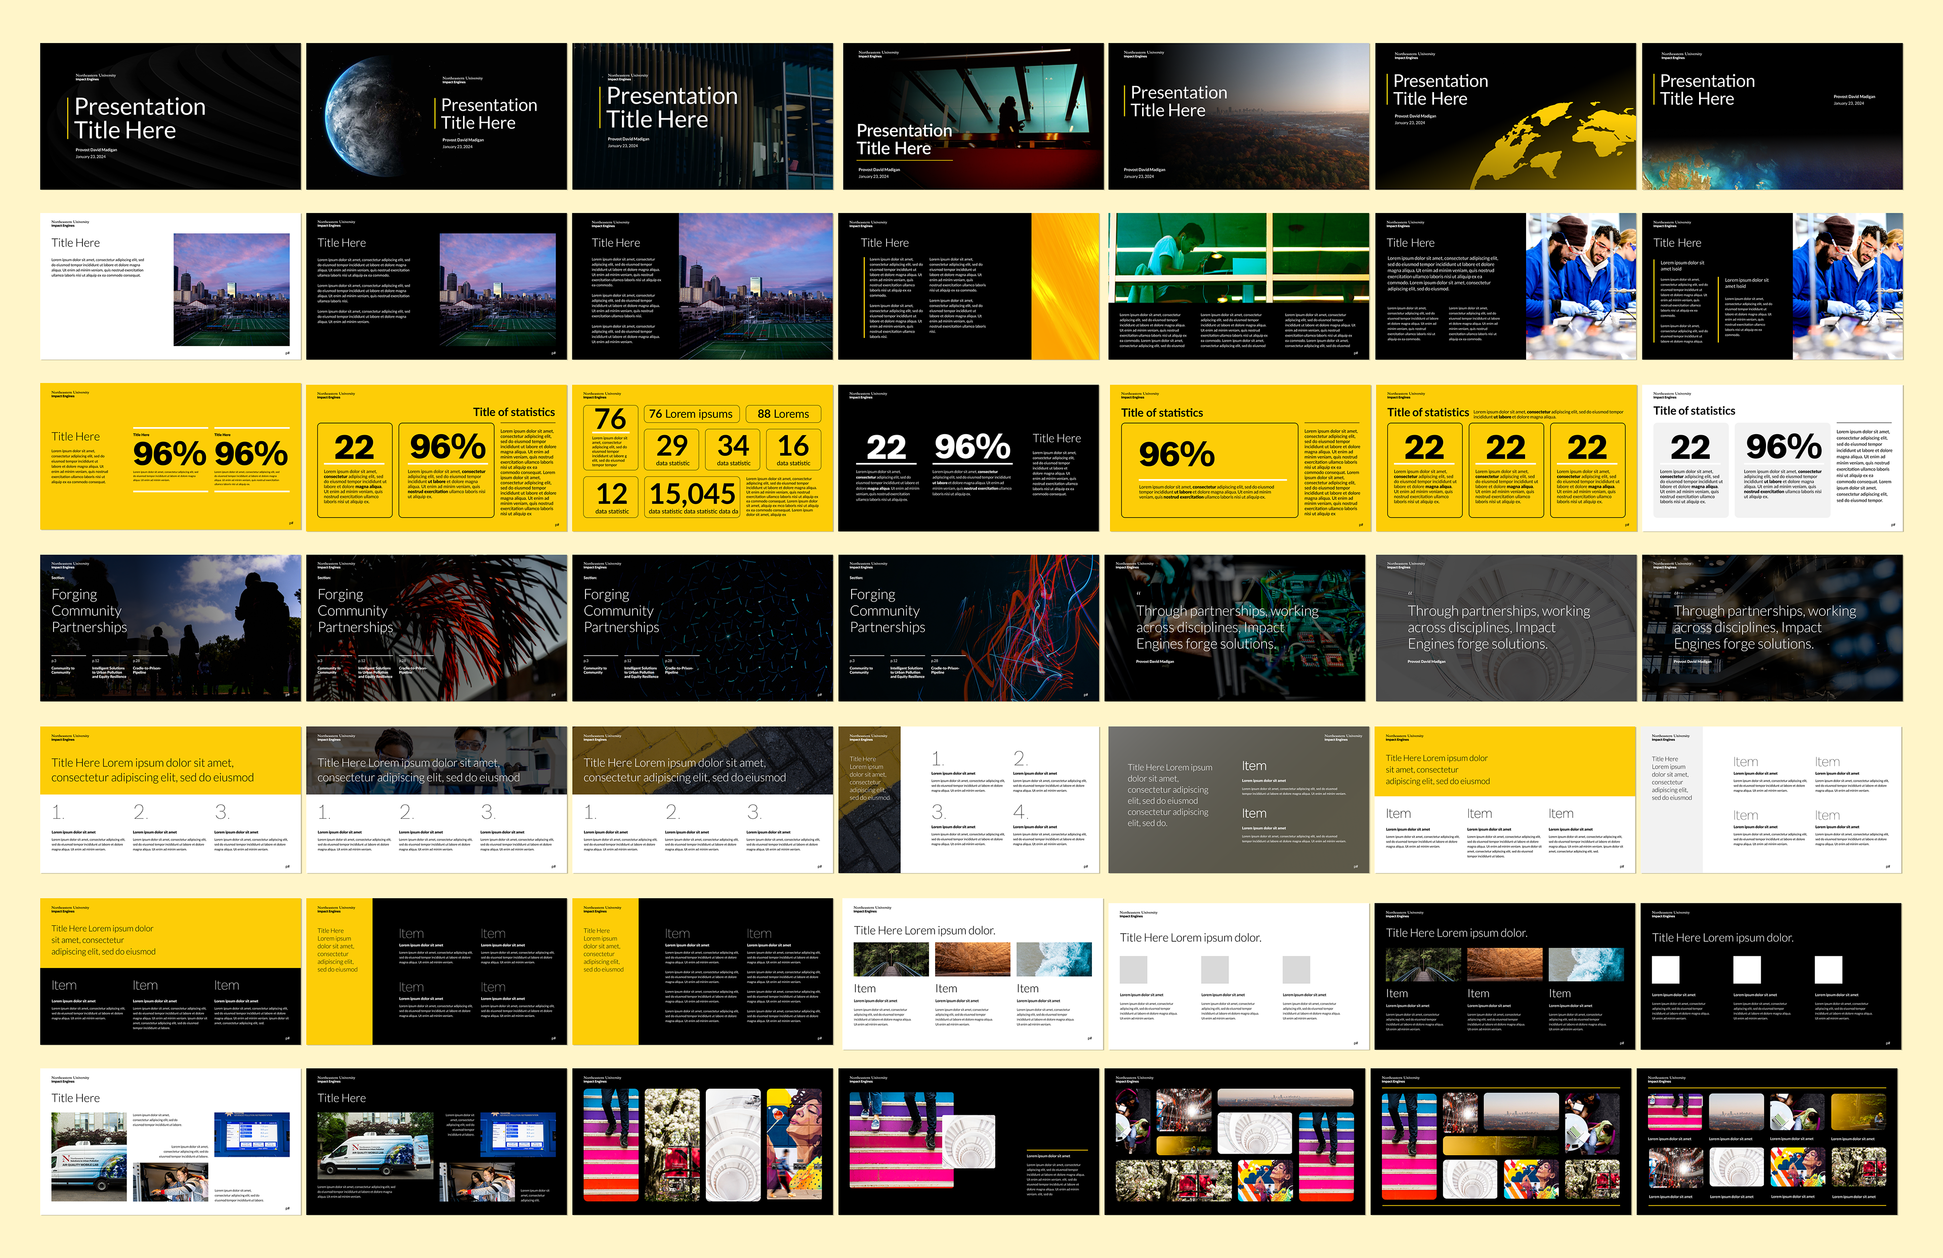Select Forging Community Partnerships slide with people silhouettes
1943x1258 pixels.
[x=171, y=628]
